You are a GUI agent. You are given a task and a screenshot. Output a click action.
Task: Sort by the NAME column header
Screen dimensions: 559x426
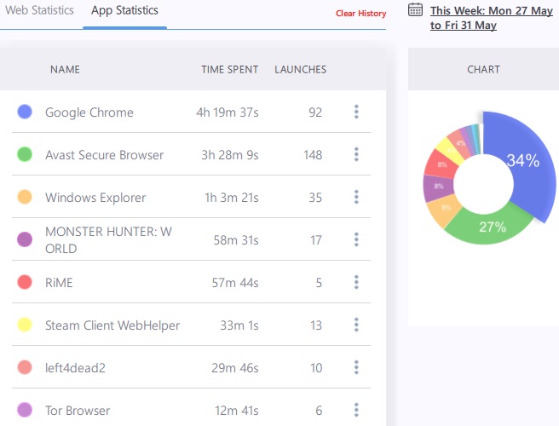click(x=65, y=70)
